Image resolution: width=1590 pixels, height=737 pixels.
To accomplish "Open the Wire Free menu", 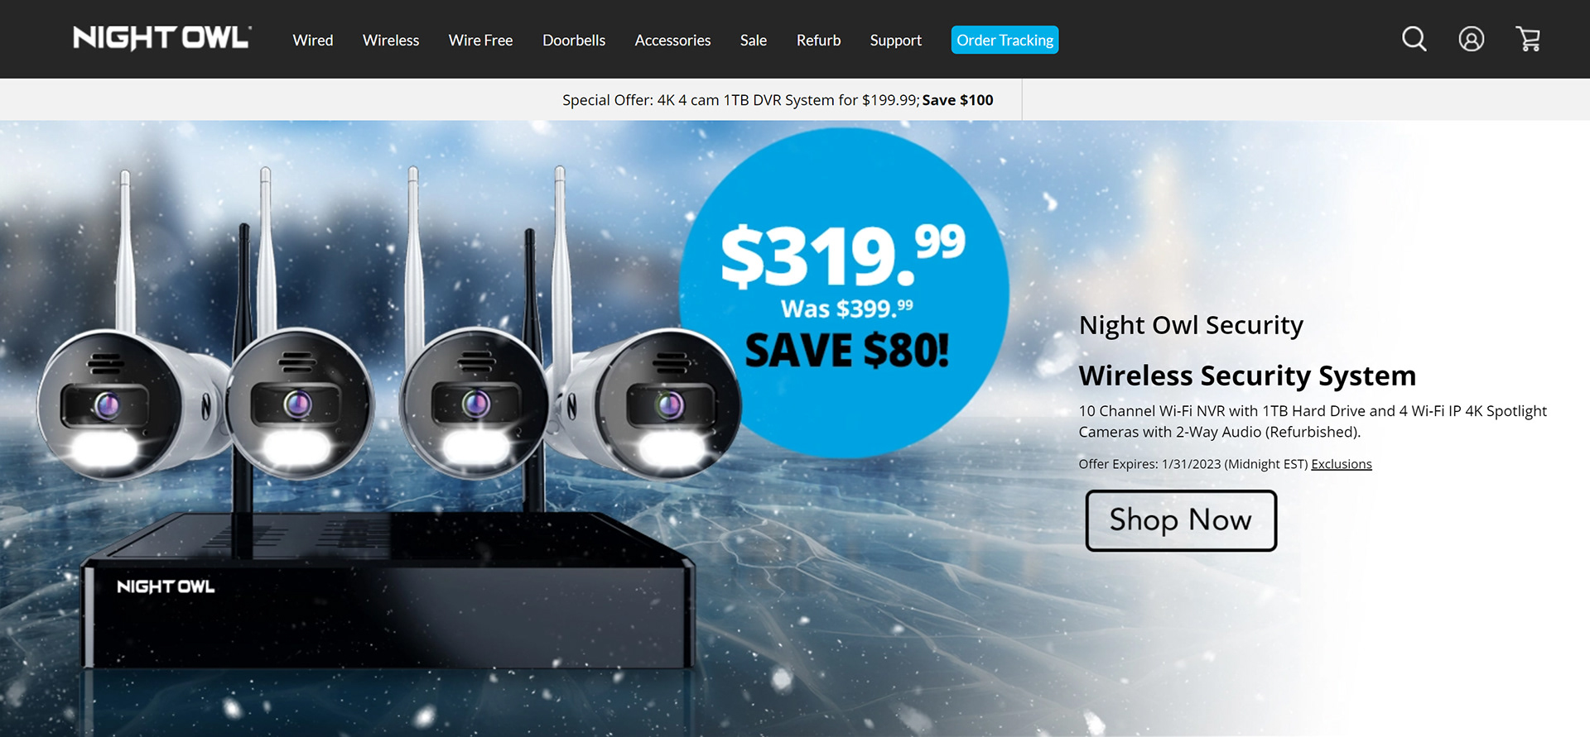I will (x=480, y=40).
